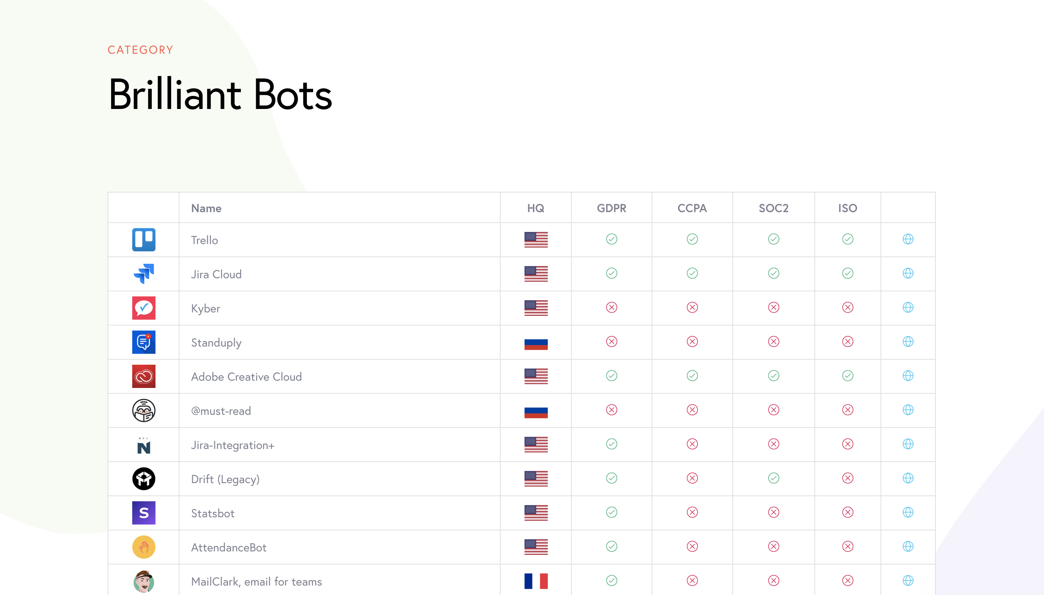Click the row labeled Adobe Creative Cloud
Viewport: 1044px width, 595px height.
[246, 376]
